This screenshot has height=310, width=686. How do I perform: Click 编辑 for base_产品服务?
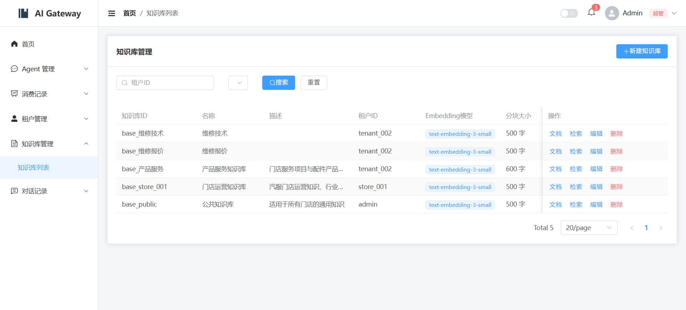pos(596,169)
